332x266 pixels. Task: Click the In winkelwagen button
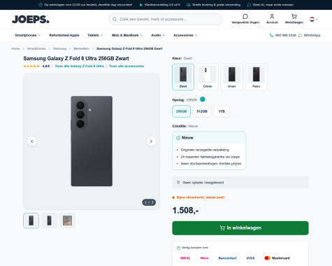click(240, 228)
